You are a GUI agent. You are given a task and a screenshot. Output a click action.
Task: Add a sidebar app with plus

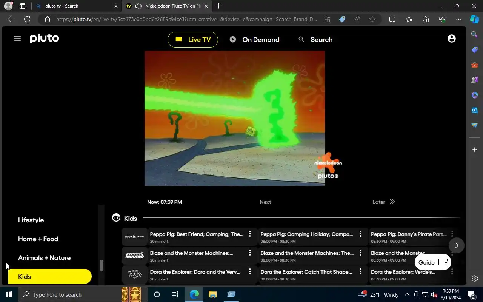point(475,150)
